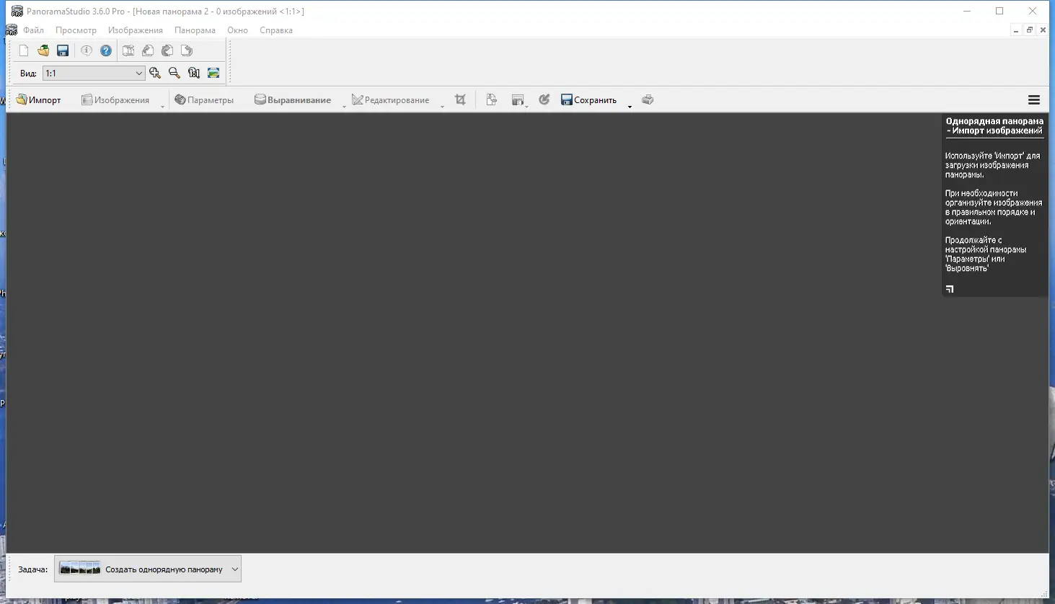Create a new panorama project via blank page icon

[x=23, y=50]
